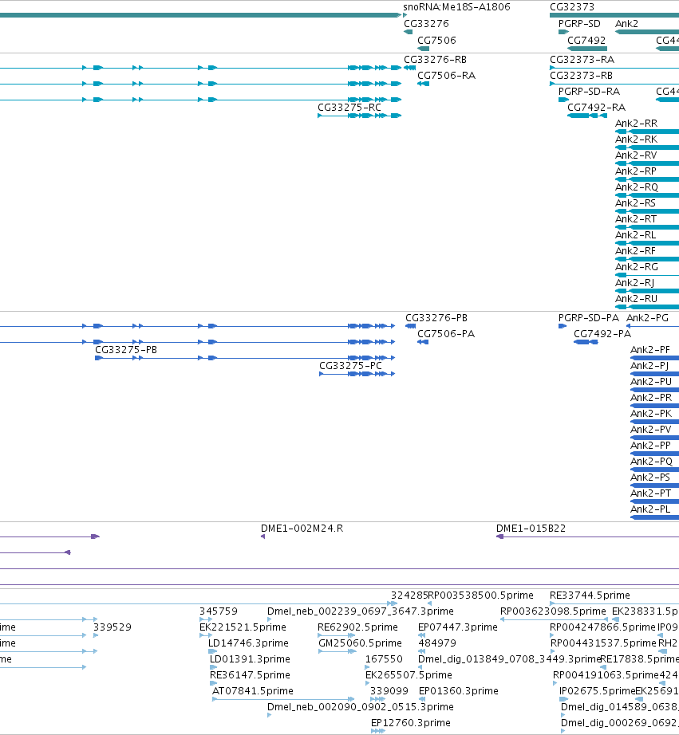This screenshot has height=735, width=679.
Task: Click the Ank2-PQ protein label
Action: 651,462
